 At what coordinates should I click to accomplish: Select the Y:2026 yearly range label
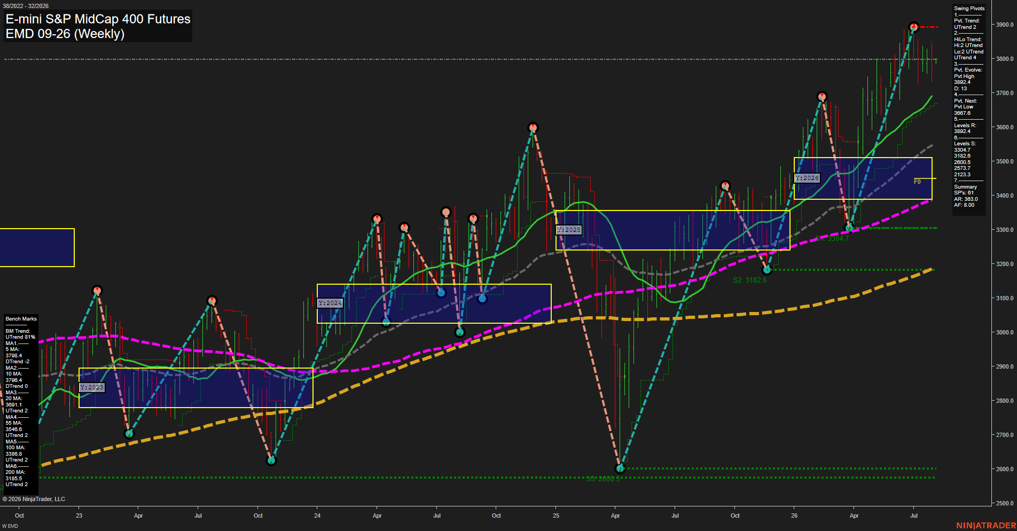point(807,178)
